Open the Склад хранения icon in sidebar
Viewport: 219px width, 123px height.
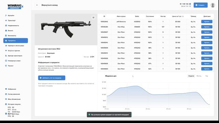coord(6,94)
